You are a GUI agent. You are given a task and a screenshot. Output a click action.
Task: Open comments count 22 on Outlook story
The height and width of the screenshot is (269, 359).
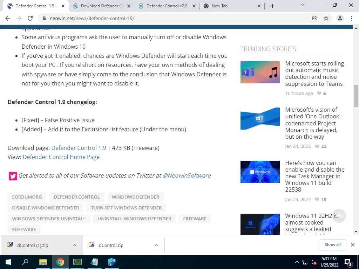click(x=321, y=146)
